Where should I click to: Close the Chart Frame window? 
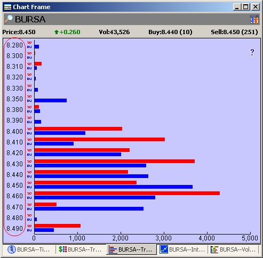click(256, 7)
